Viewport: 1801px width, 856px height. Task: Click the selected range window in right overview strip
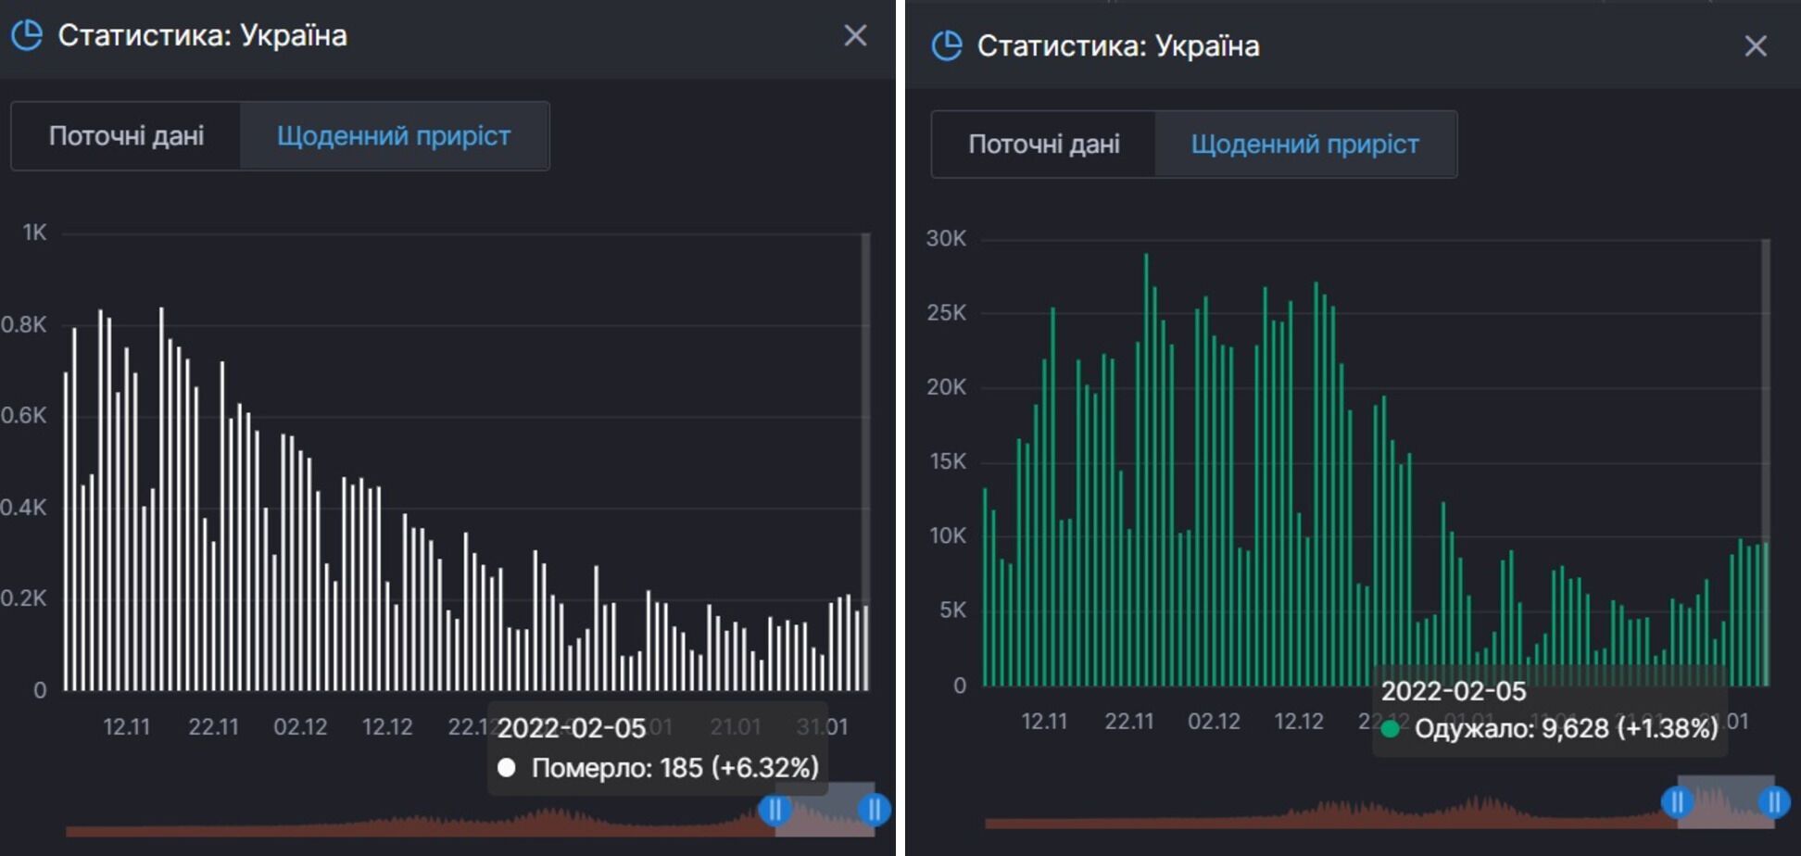click(1725, 801)
